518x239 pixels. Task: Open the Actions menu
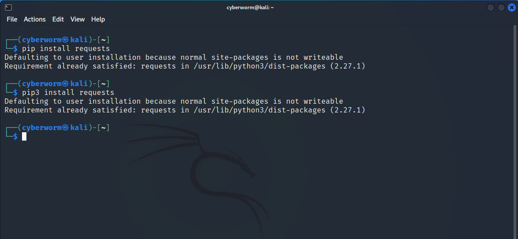(35, 19)
